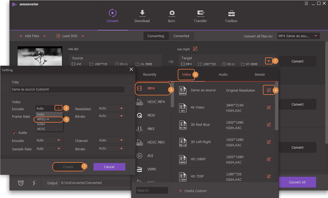The height and width of the screenshot is (198, 328).
Task: Click the high speed lightning icon
Action: [x=34, y=183]
